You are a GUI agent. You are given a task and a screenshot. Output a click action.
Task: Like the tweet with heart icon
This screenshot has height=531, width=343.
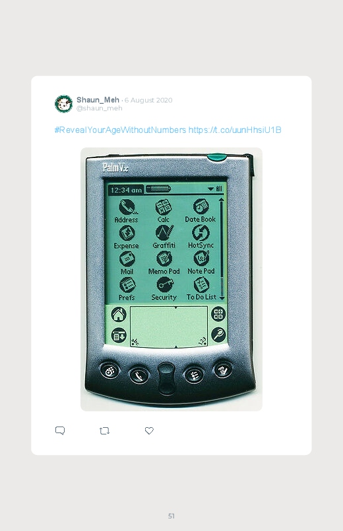click(x=149, y=430)
